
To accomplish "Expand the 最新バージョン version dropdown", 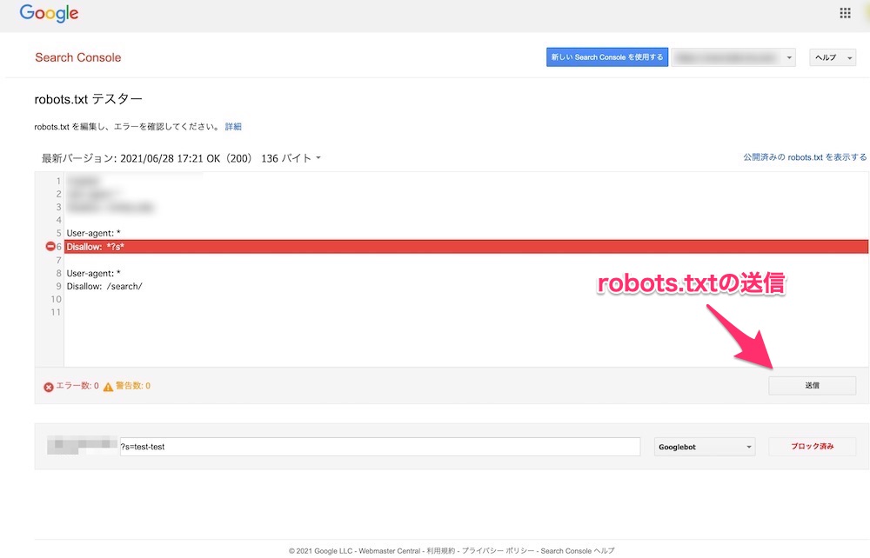I will coord(181,158).
